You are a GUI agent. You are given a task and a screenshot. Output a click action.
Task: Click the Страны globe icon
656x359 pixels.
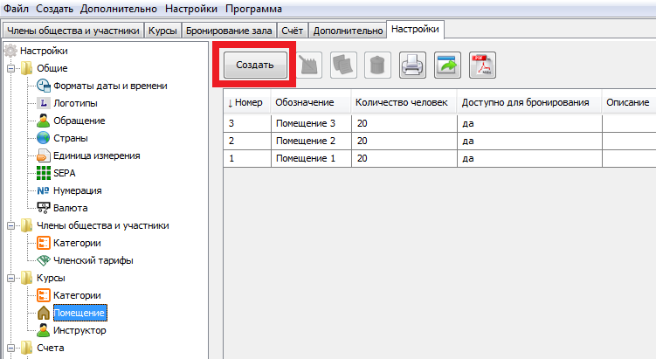pos(44,138)
